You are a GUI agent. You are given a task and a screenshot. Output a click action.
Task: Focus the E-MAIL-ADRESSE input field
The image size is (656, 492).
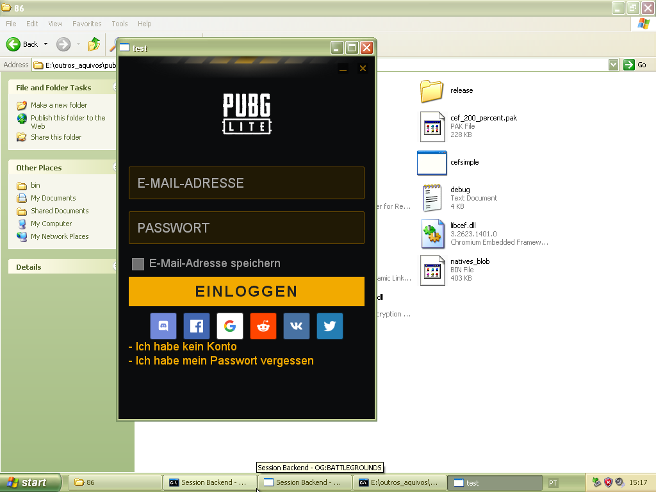(247, 183)
